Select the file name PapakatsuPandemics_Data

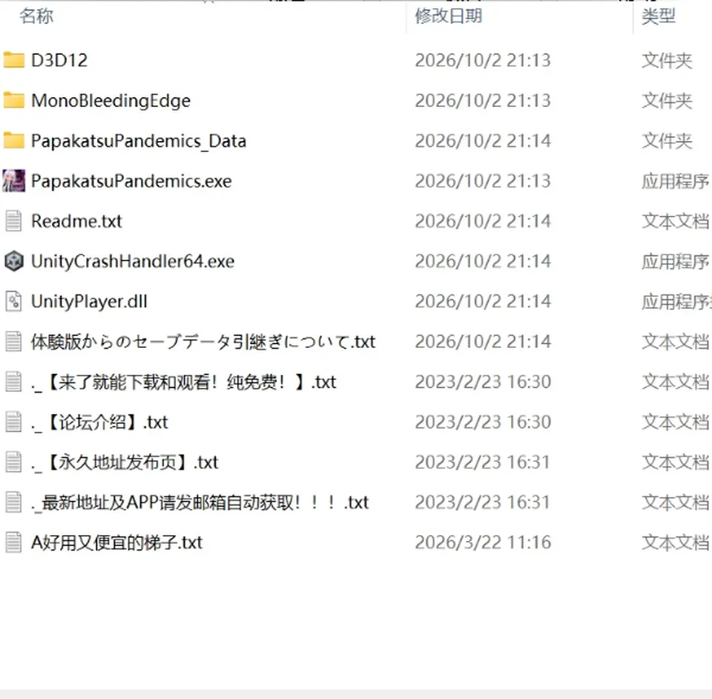click(x=139, y=141)
